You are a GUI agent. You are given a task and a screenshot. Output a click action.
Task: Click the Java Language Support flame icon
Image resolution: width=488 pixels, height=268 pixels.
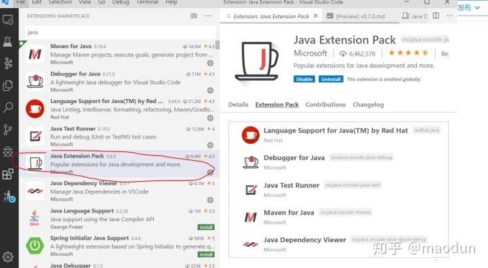(x=35, y=218)
